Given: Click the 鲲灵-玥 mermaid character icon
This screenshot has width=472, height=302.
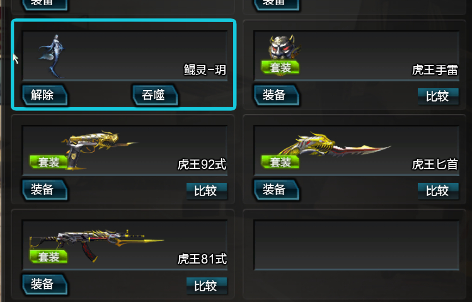Looking at the screenshot, I should click(x=52, y=56).
